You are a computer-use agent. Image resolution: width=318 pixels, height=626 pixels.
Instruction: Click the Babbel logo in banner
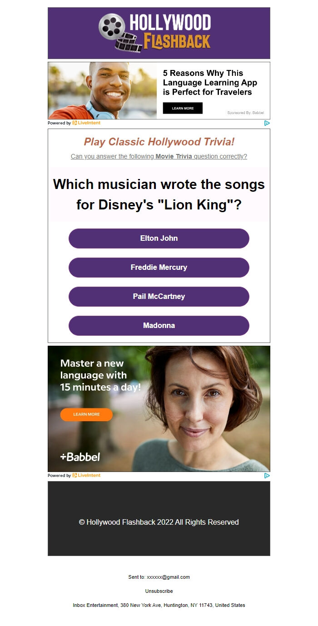(x=80, y=457)
